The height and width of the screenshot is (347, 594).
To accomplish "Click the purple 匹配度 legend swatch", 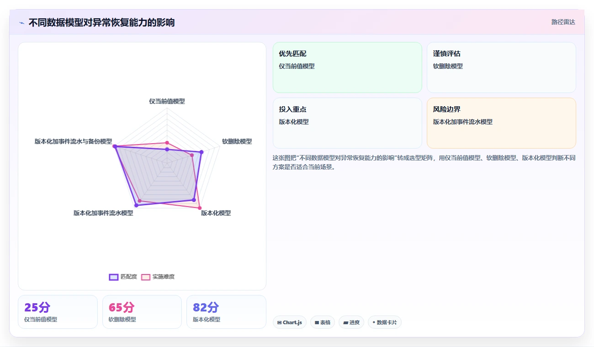I will 114,277.
